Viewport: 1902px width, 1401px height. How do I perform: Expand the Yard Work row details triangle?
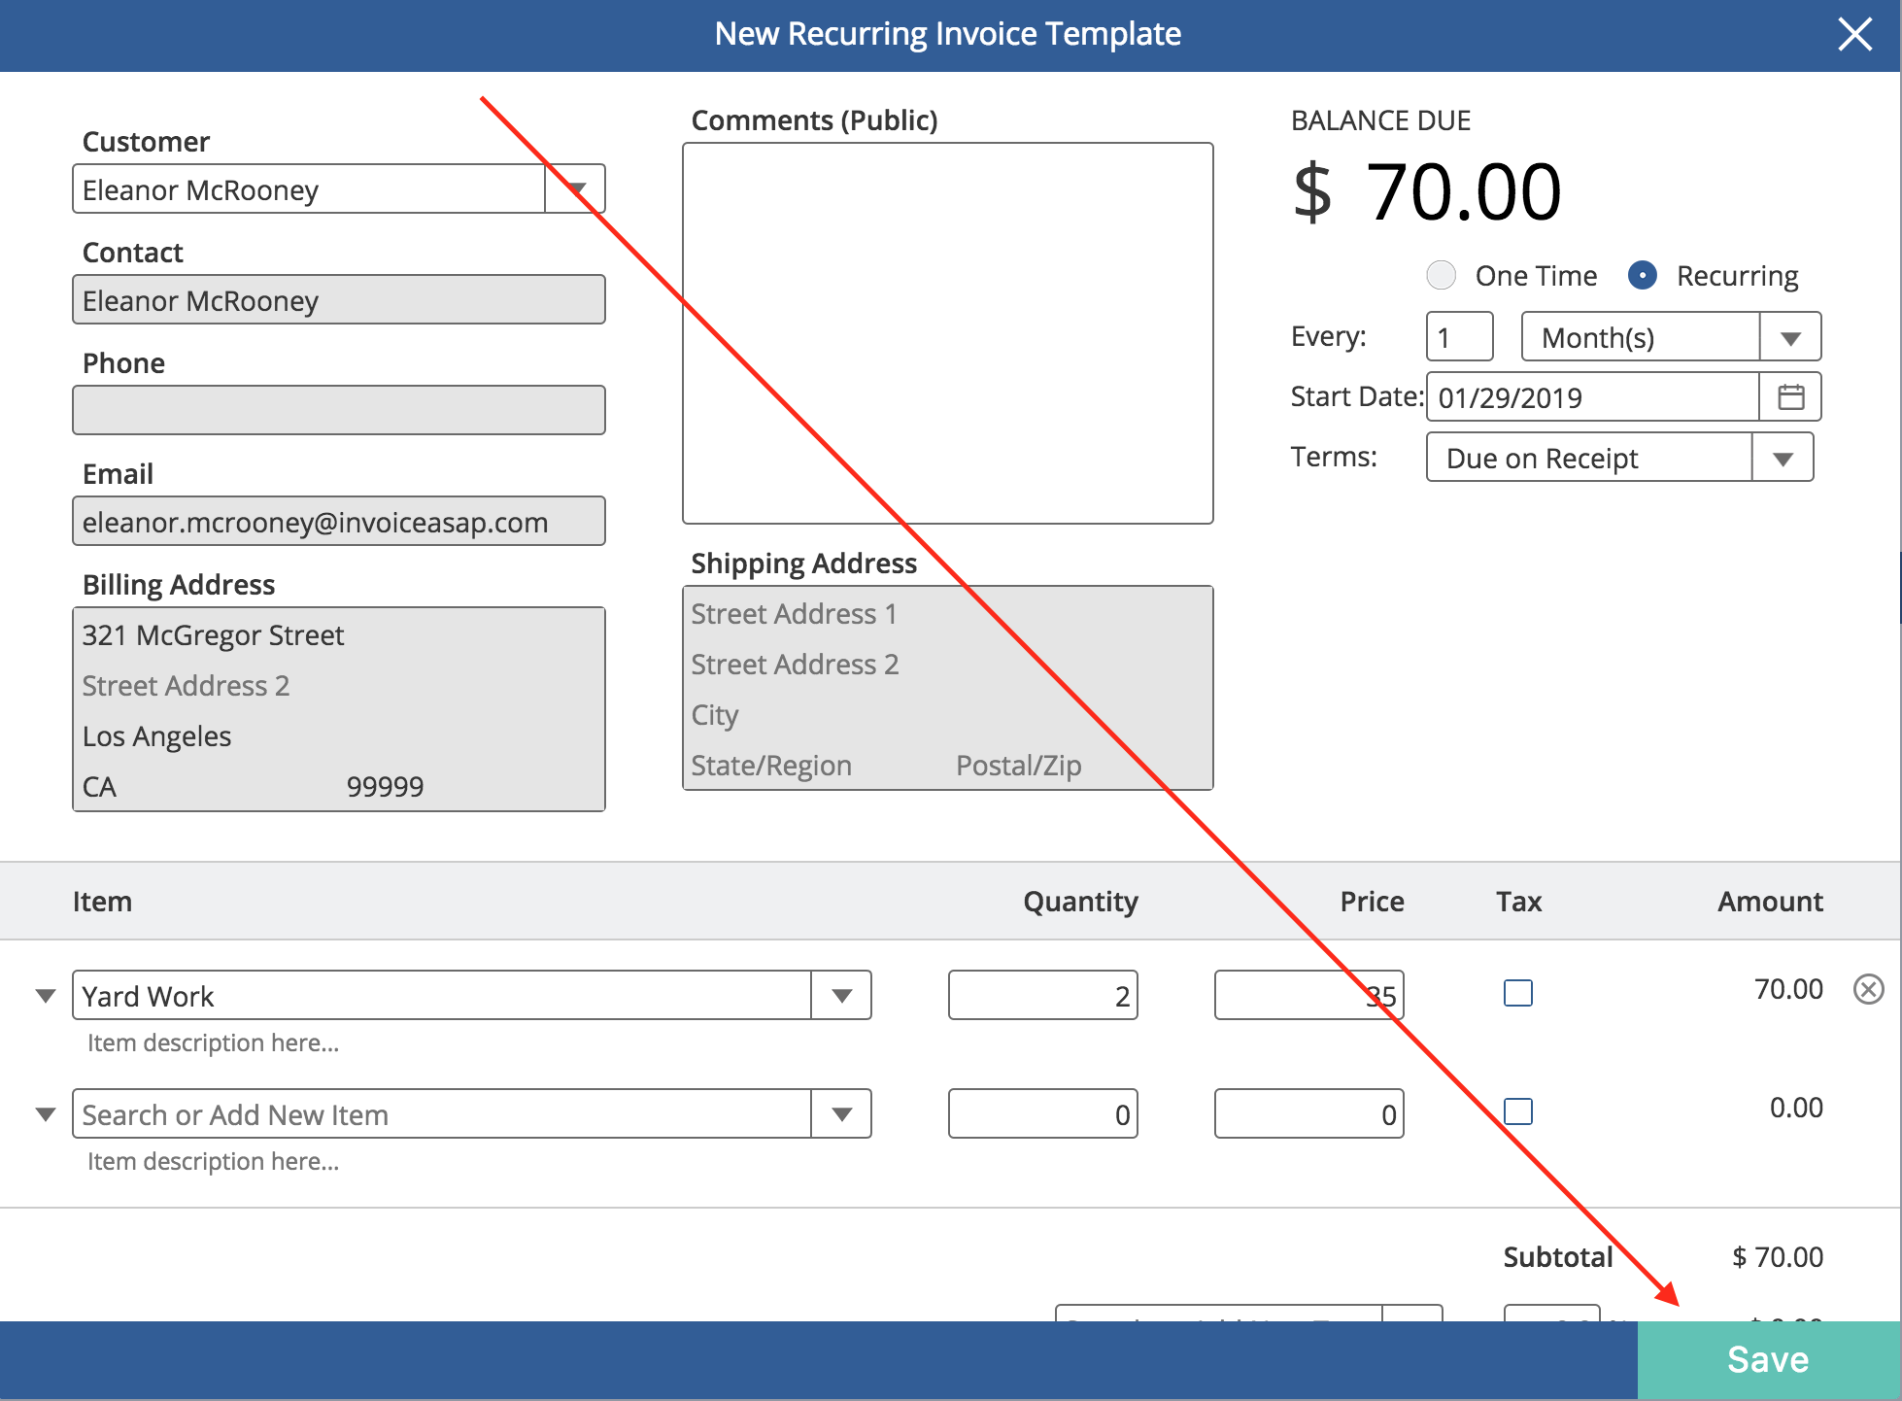click(x=45, y=996)
